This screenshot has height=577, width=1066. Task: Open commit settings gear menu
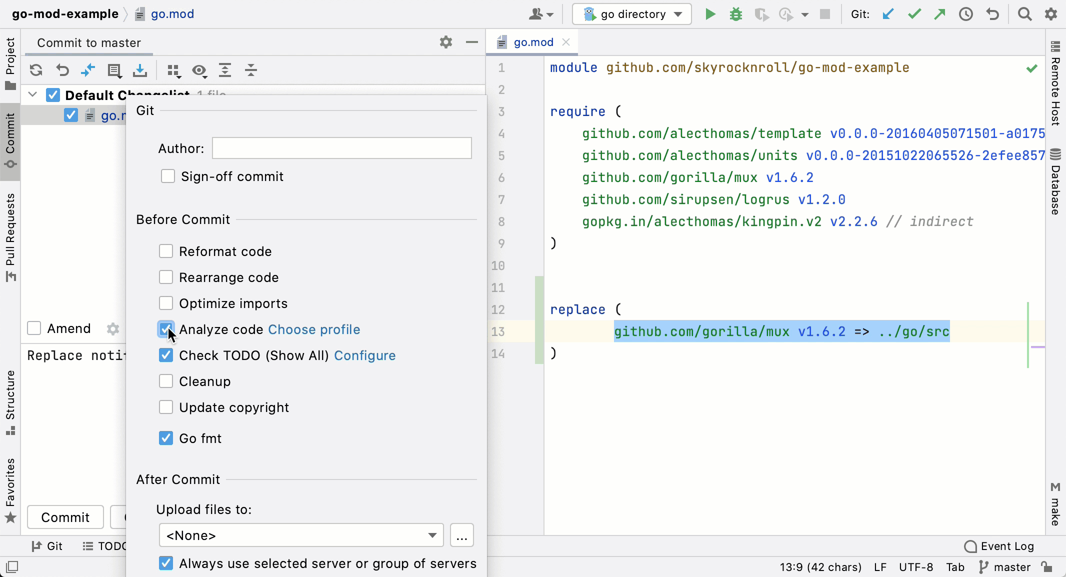(x=446, y=42)
